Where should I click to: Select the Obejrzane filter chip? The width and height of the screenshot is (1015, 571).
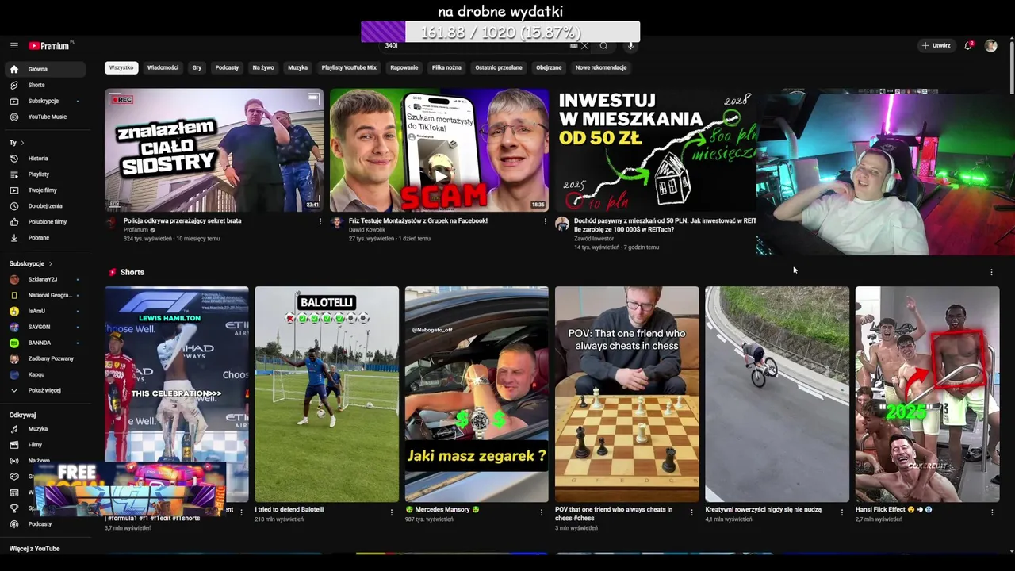(x=549, y=67)
